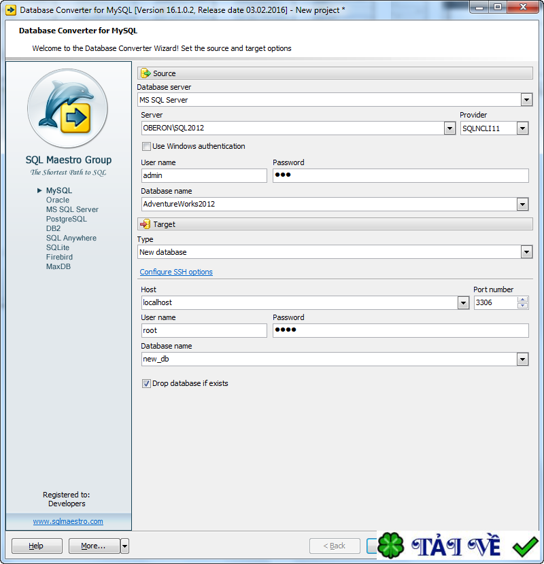Click the arrow marker beside MySQL
Screen dimensions: 544x564
[x=39, y=190]
